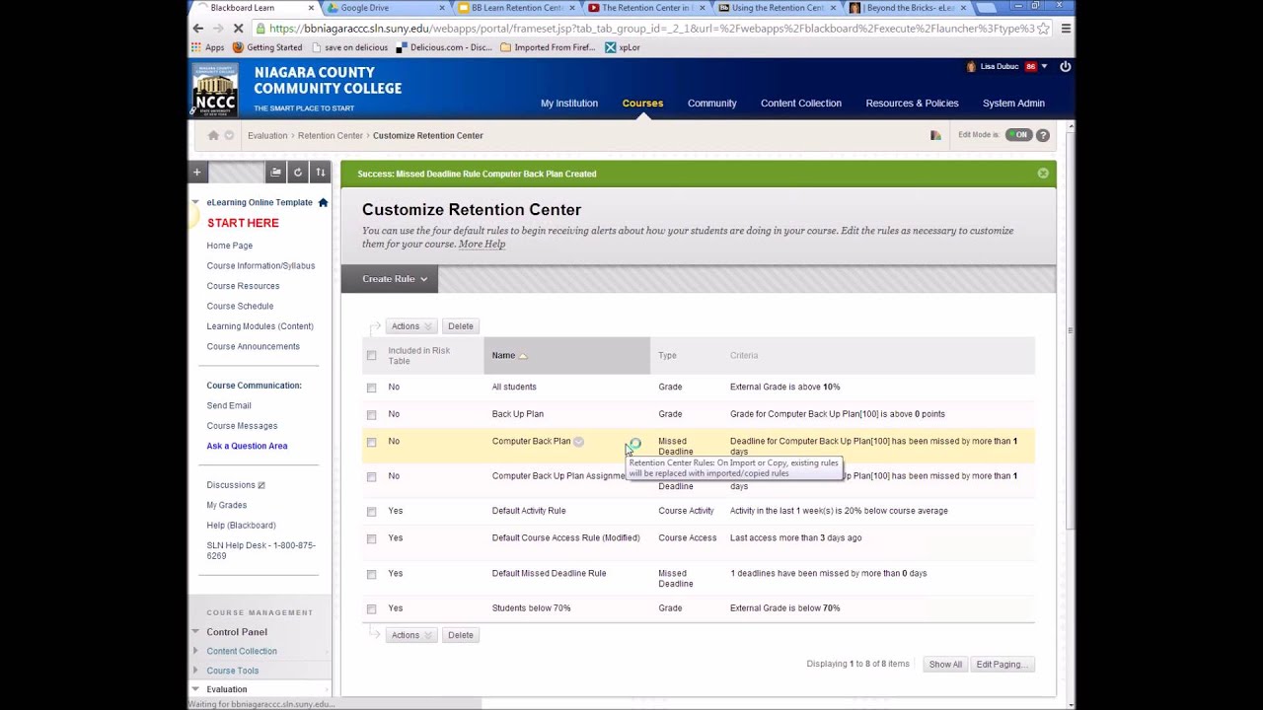1263x710 pixels.
Task: Check the box for Back Up Plan rule
Action: pyautogui.click(x=371, y=415)
